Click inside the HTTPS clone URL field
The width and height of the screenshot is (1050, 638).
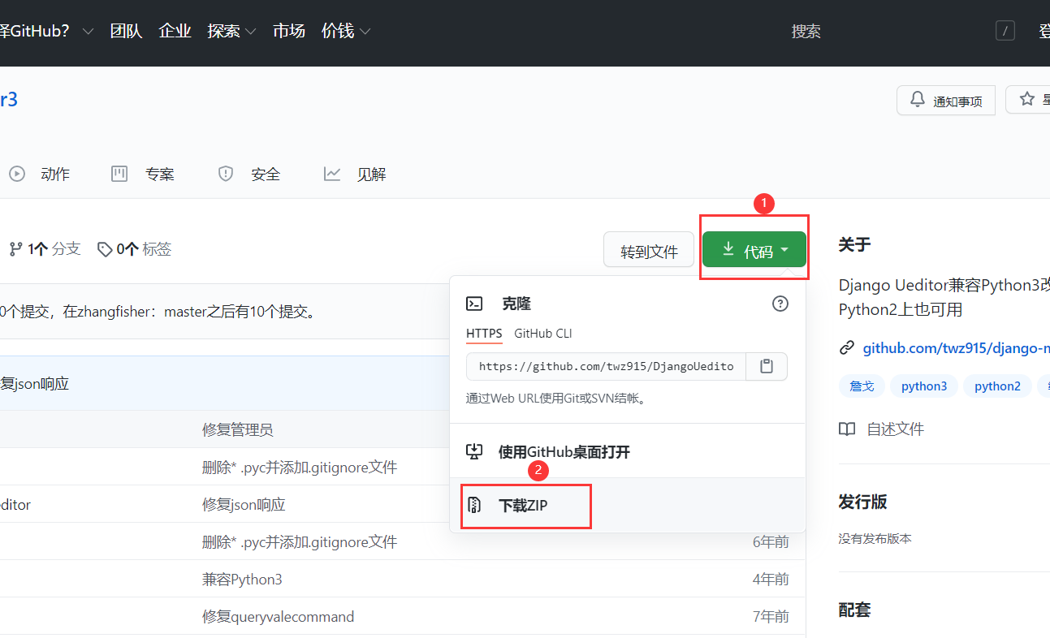605,366
